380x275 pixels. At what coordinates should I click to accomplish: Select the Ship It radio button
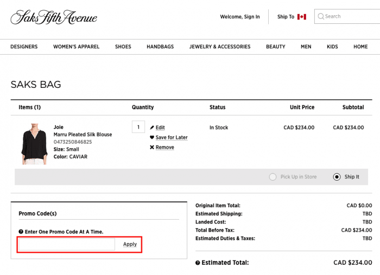click(x=337, y=177)
